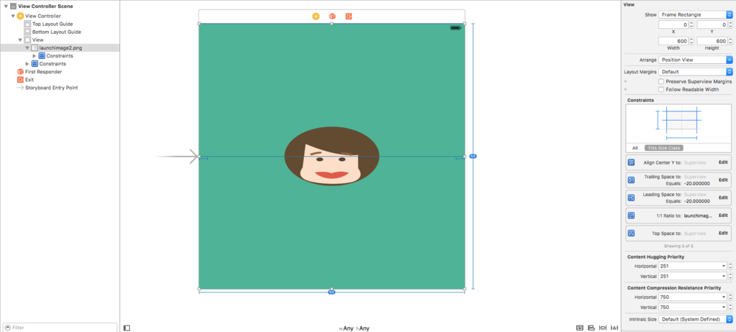
Task: Click the wAny hAny size class control
Action: [354, 328]
